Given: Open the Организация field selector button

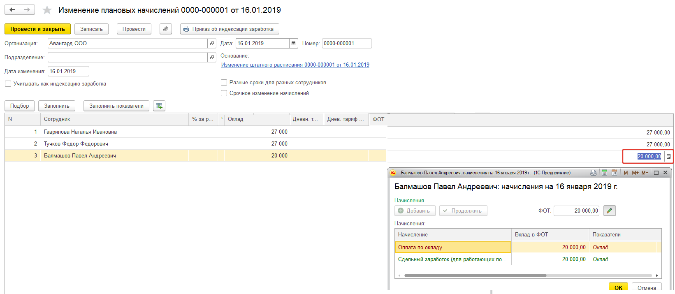Looking at the screenshot, I should (x=212, y=44).
